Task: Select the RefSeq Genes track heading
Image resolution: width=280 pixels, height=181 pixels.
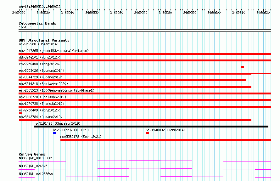Action: 32,154
